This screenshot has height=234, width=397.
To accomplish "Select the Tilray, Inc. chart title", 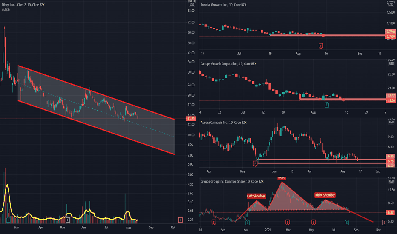I will pyautogui.click(x=23, y=5).
